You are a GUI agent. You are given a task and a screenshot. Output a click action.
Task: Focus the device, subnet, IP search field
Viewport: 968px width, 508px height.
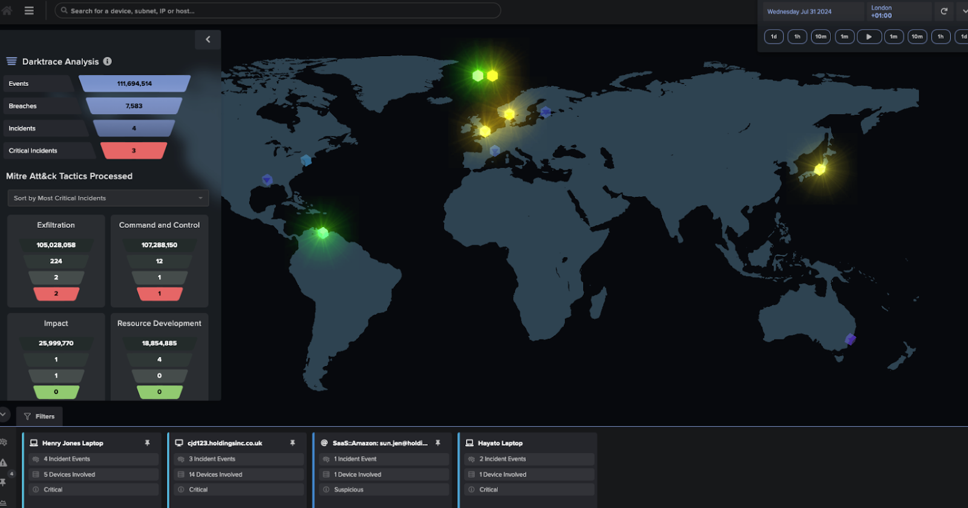point(278,11)
